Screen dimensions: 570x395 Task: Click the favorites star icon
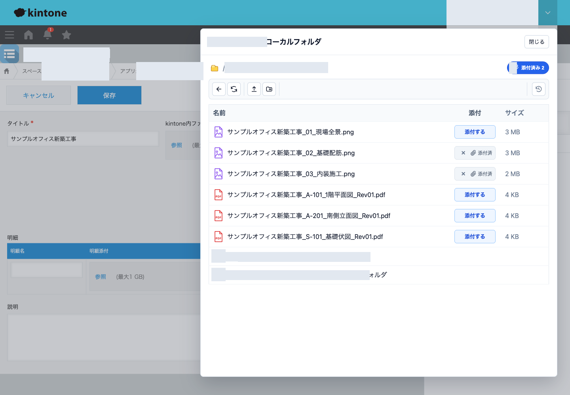pyautogui.click(x=66, y=35)
